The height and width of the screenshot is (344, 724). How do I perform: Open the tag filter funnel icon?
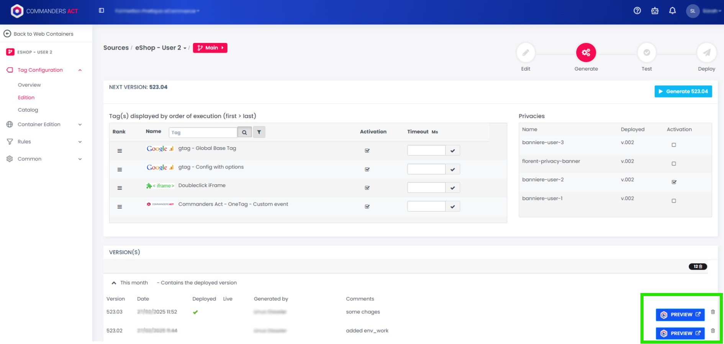259,132
